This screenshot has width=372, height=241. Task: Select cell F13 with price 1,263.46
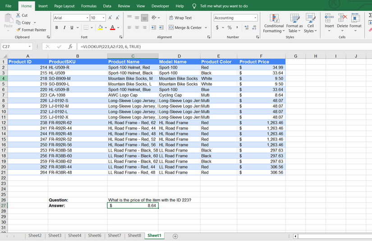(262, 128)
